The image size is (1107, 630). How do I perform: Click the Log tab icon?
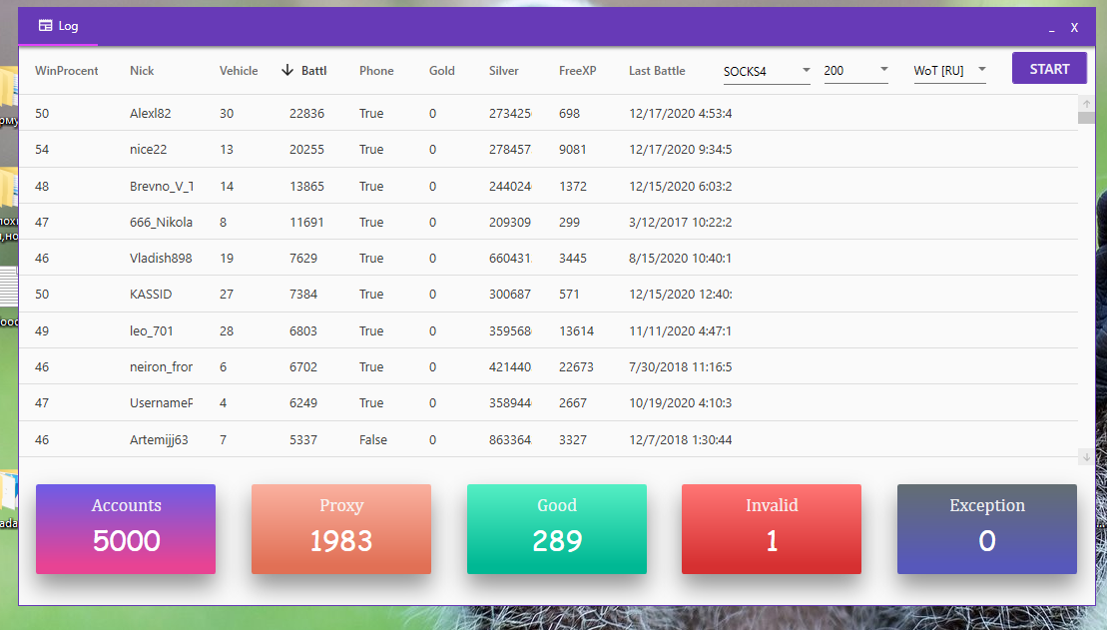45,26
